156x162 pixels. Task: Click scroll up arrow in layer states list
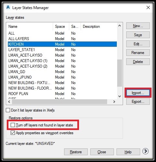coord(119,26)
